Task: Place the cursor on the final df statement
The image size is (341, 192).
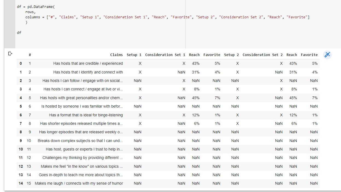Action: click(x=19, y=33)
